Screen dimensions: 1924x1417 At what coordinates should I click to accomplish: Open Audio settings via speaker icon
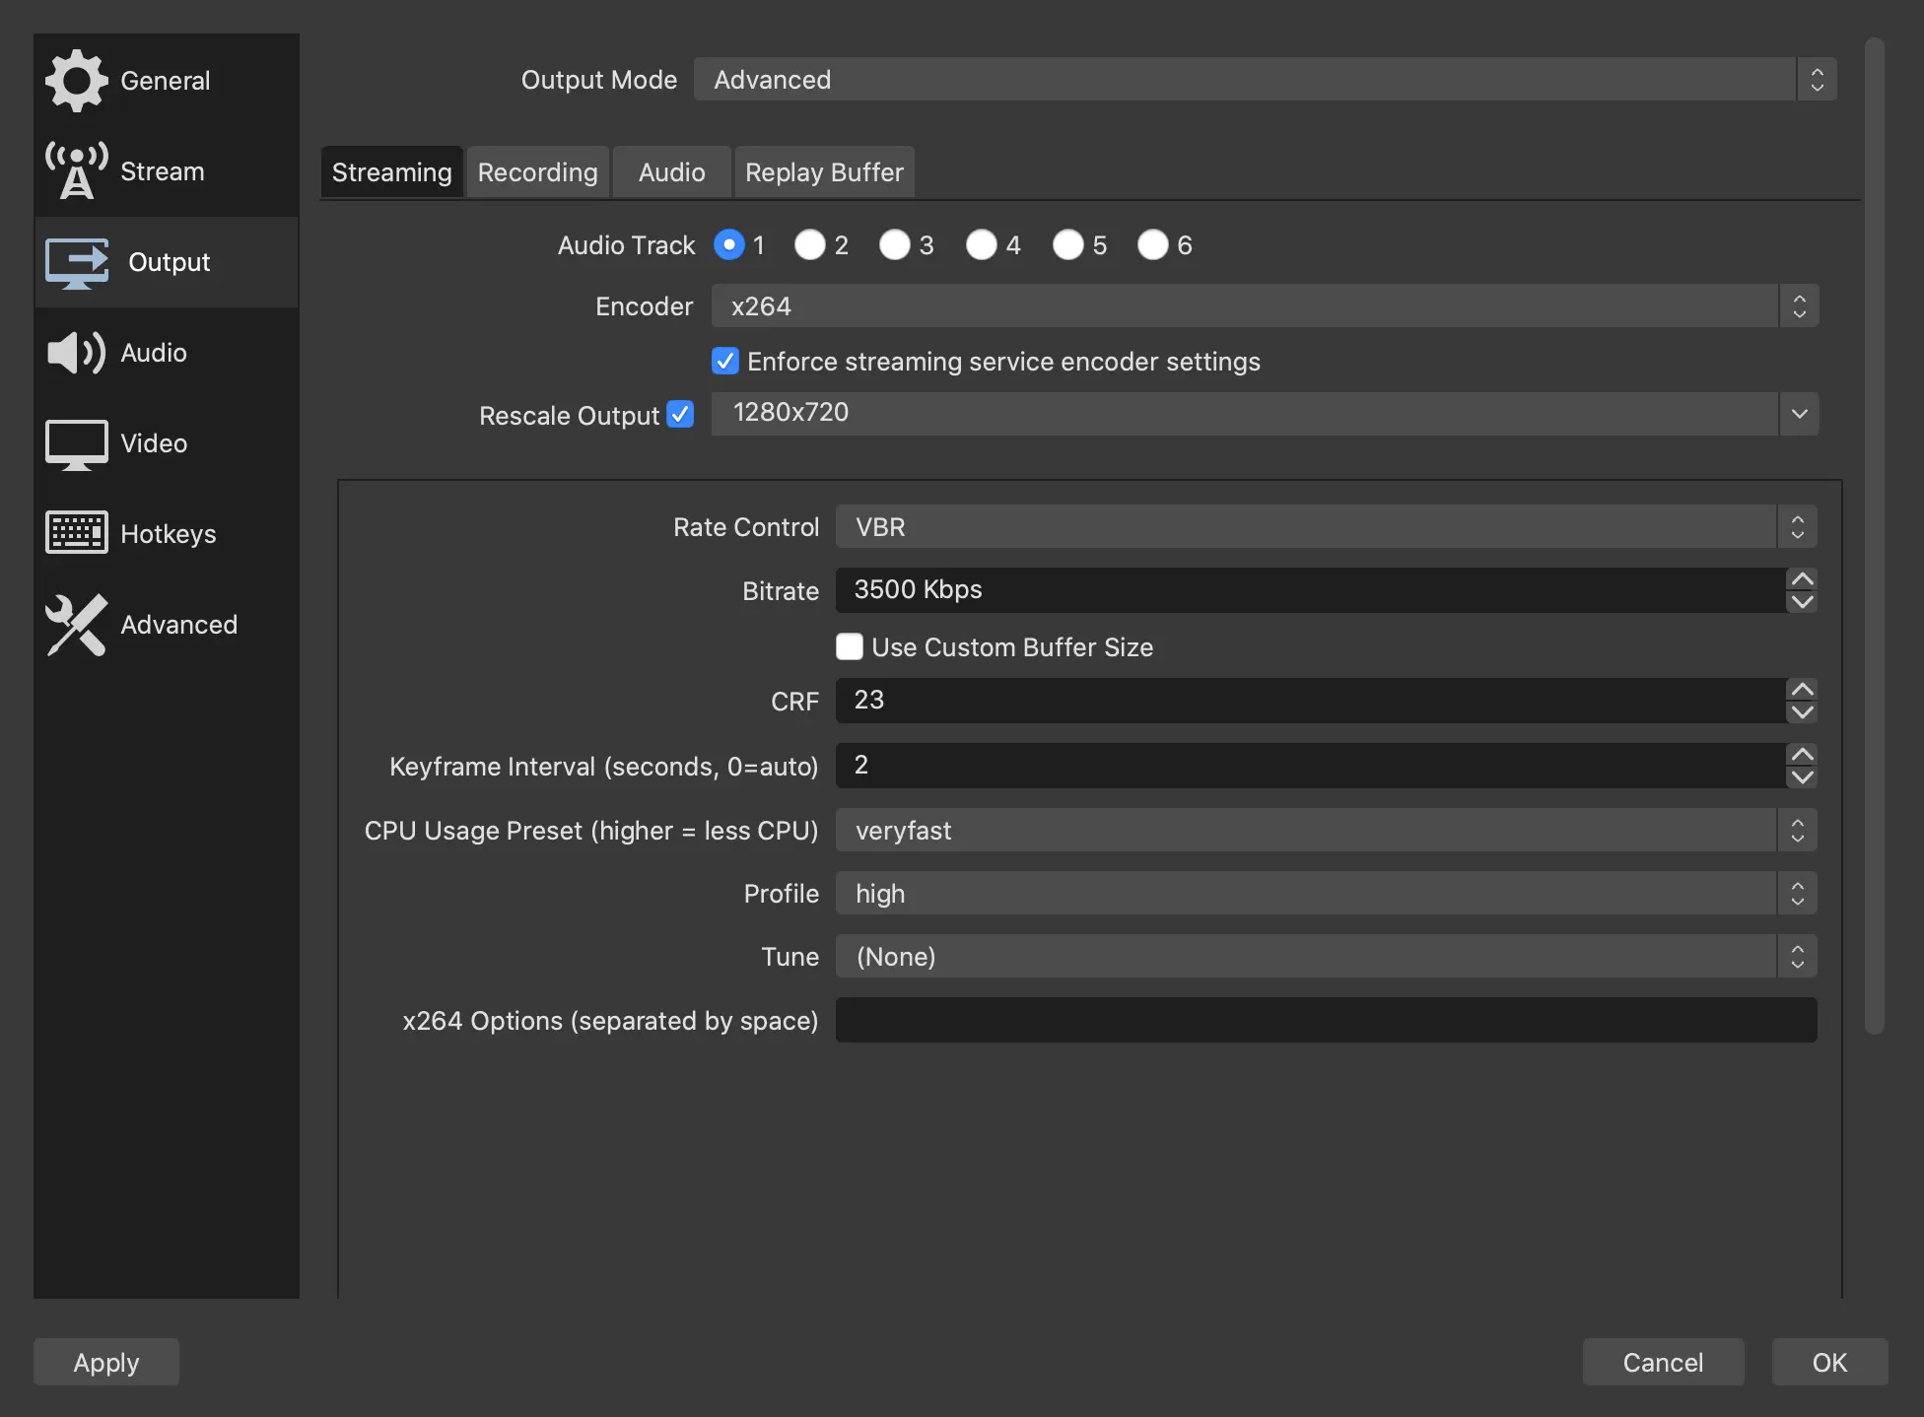pyautogui.click(x=76, y=352)
